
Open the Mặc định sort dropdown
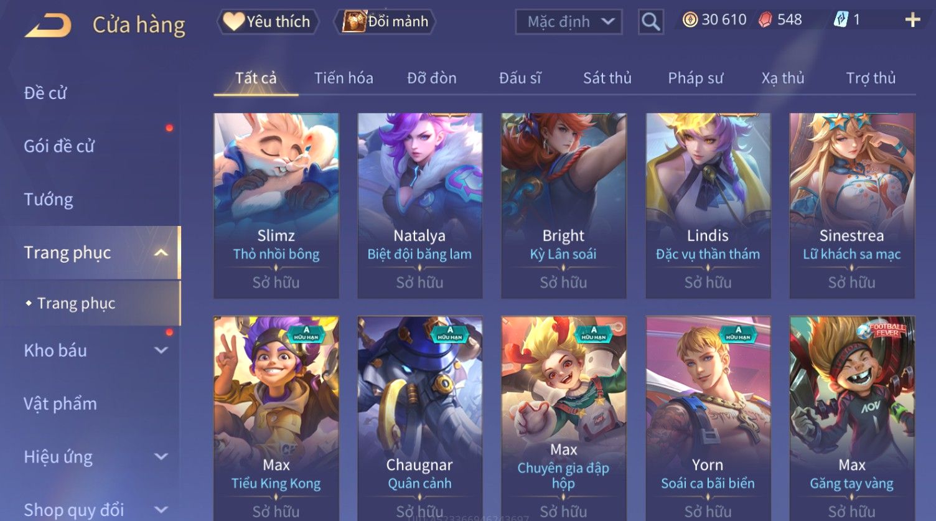pyautogui.click(x=569, y=22)
